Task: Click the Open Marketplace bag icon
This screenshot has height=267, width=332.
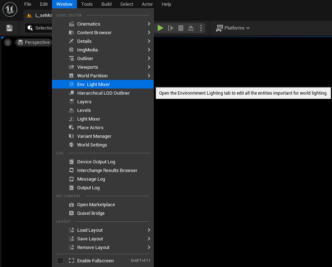Action: coord(71,205)
